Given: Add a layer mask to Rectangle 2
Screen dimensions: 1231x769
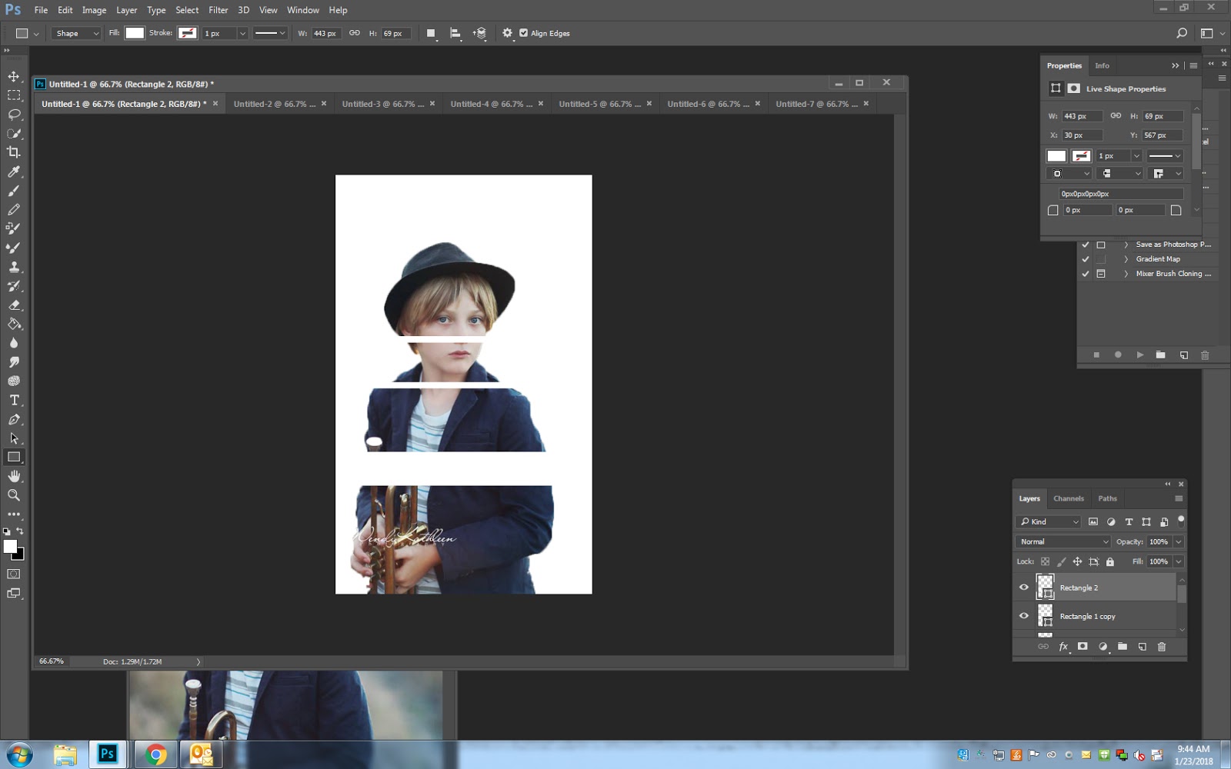Looking at the screenshot, I should pos(1083,647).
